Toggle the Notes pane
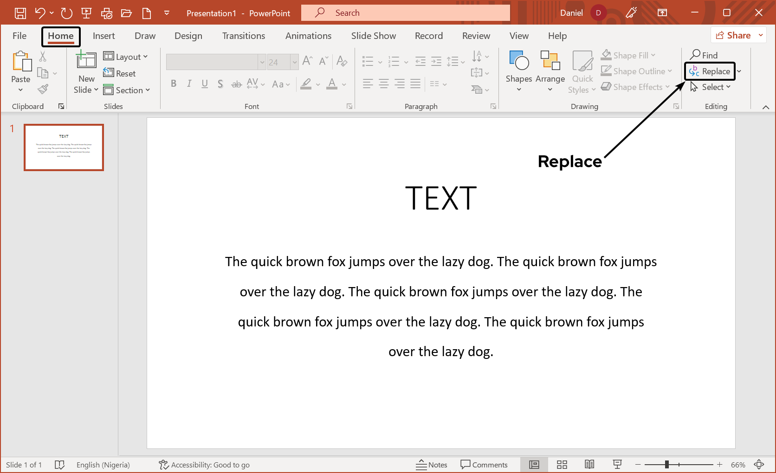 click(x=432, y=465)
